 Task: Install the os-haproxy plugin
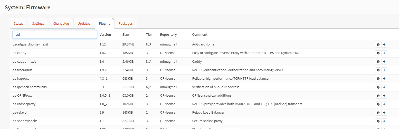coord(384,79)
